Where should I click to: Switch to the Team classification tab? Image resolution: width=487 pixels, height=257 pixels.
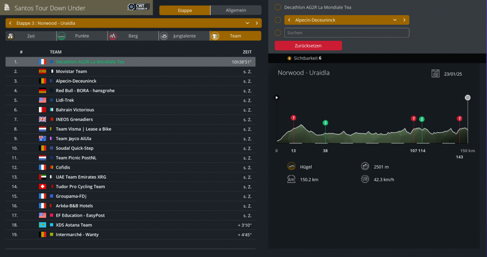click(x=235, y=36)
